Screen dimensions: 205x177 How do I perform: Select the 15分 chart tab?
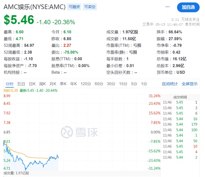click(123, 84)
